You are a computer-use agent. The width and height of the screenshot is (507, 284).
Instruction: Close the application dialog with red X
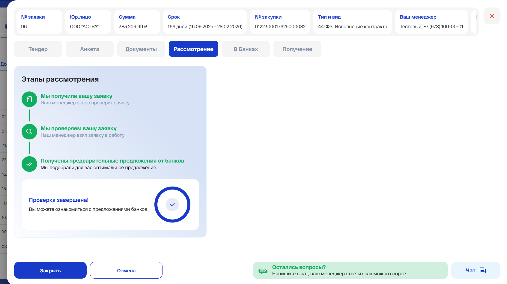pyautogui.click(x=492, y=16)
